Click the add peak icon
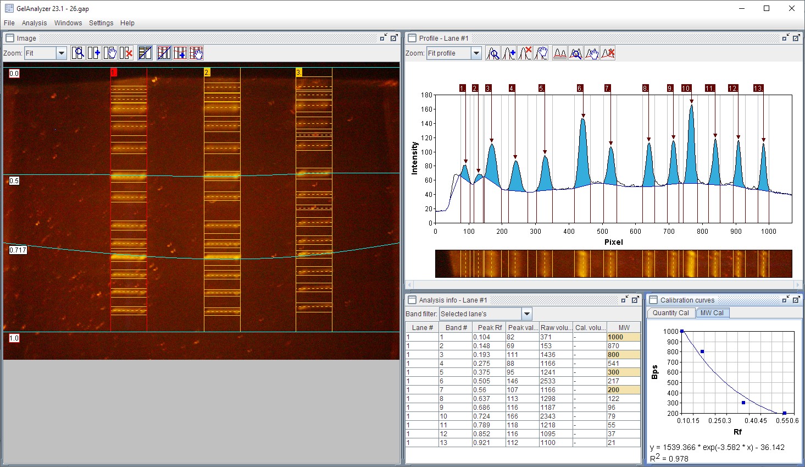The height and width of the screenshot is (467, 805). point(509,53)
